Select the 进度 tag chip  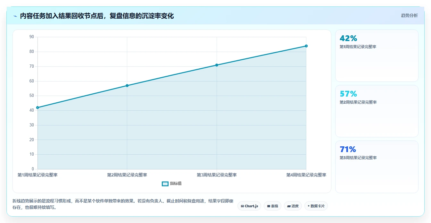click(293, 206)
